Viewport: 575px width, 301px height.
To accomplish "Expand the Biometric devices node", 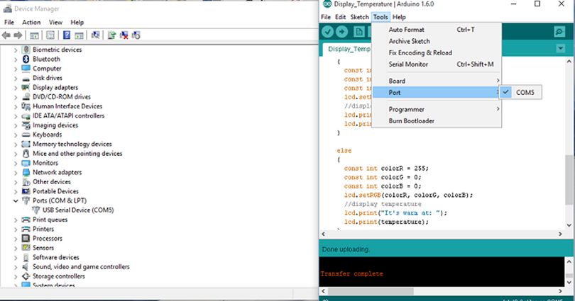I will point(16,50).
